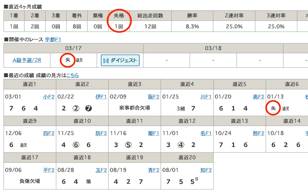
Task: Click the circled 6 in 直近10
Action: click(x=76, y=145)
